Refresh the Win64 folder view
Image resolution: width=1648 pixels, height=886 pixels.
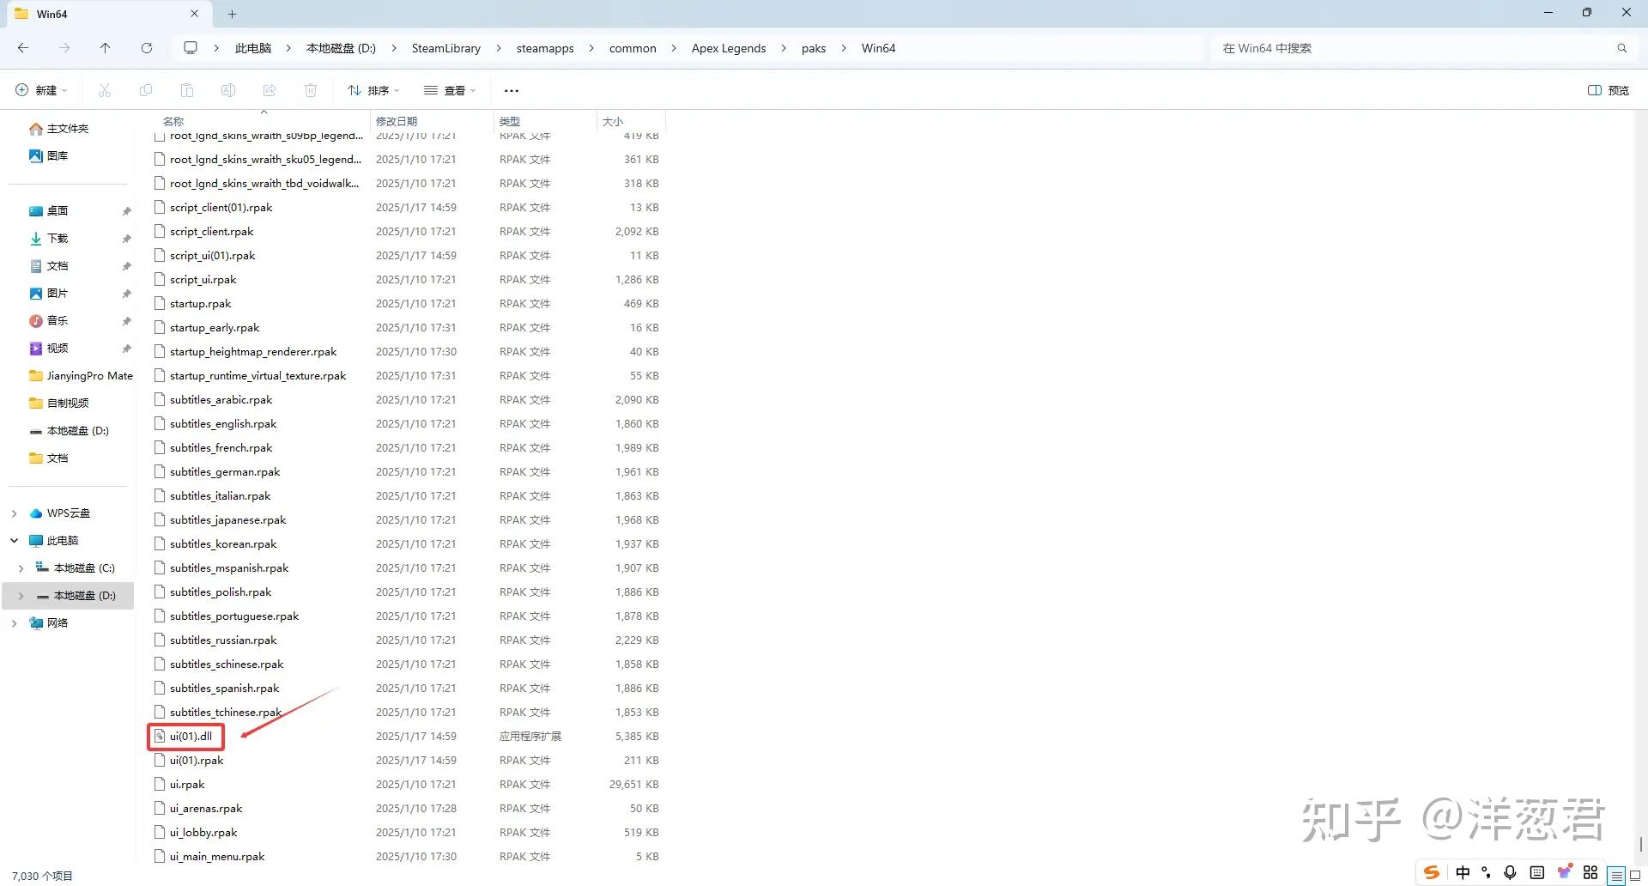[147, 48]
